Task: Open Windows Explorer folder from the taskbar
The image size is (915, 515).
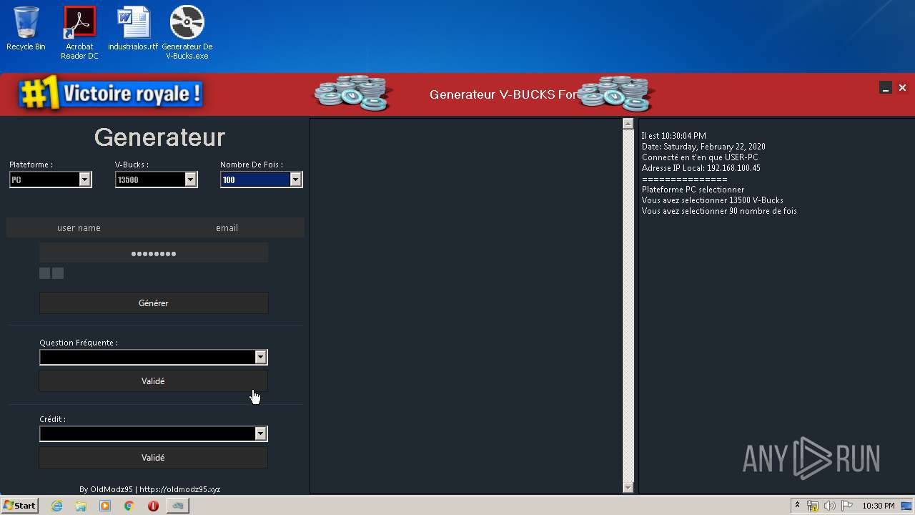Action: point(81,506)
